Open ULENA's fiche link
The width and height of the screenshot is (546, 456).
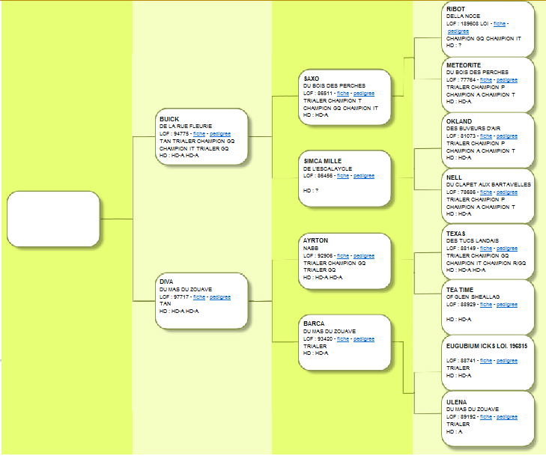[x=486, y=417]
